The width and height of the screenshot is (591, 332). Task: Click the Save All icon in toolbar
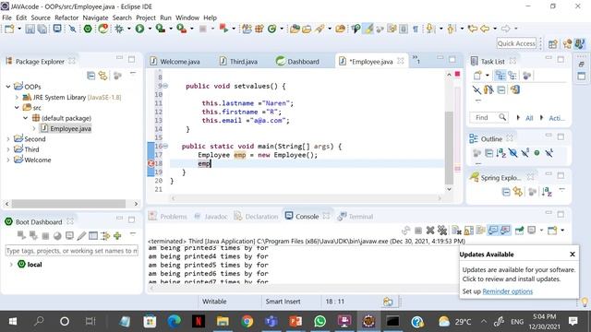tap(42, 29)
